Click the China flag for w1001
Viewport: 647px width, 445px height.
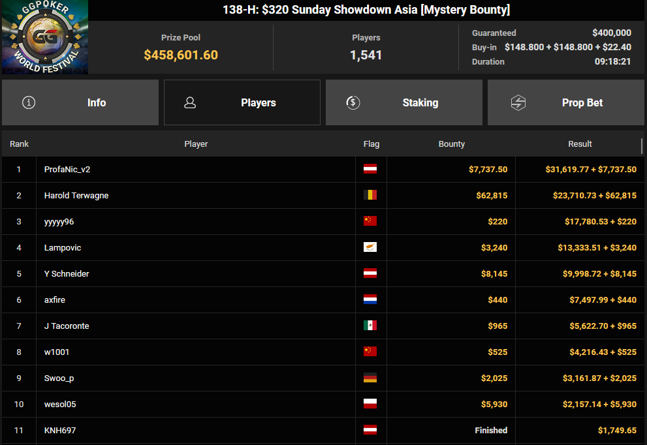coord(370,352)
